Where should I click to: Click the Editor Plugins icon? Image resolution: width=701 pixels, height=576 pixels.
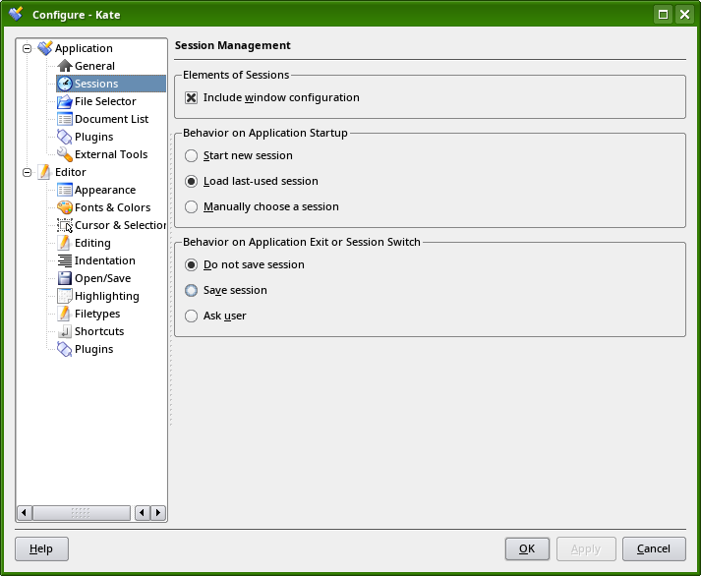click(65, 349)
